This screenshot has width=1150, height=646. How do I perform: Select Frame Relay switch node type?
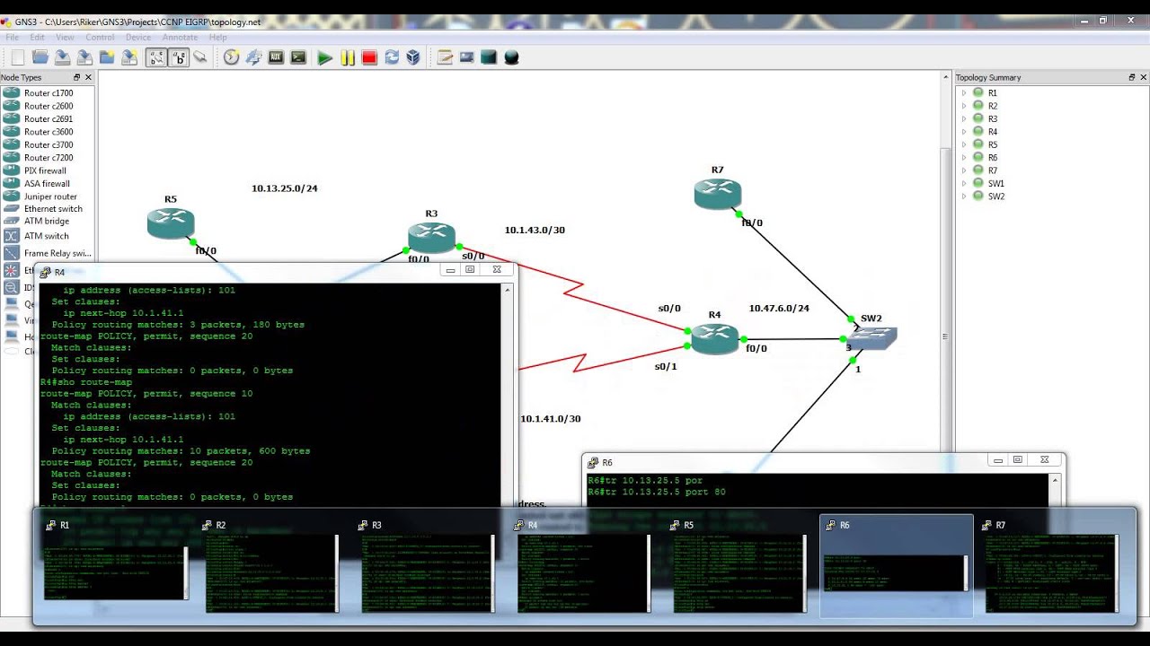[x=57, y=253]
